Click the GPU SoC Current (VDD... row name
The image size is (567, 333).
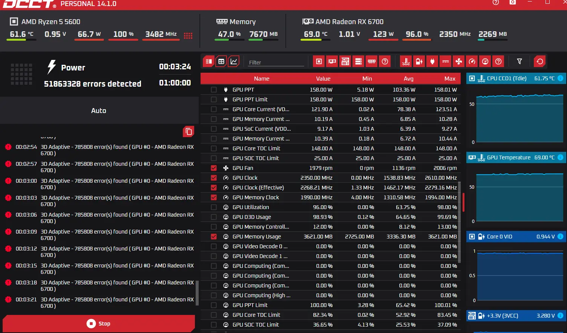click(x=262, y=129)
